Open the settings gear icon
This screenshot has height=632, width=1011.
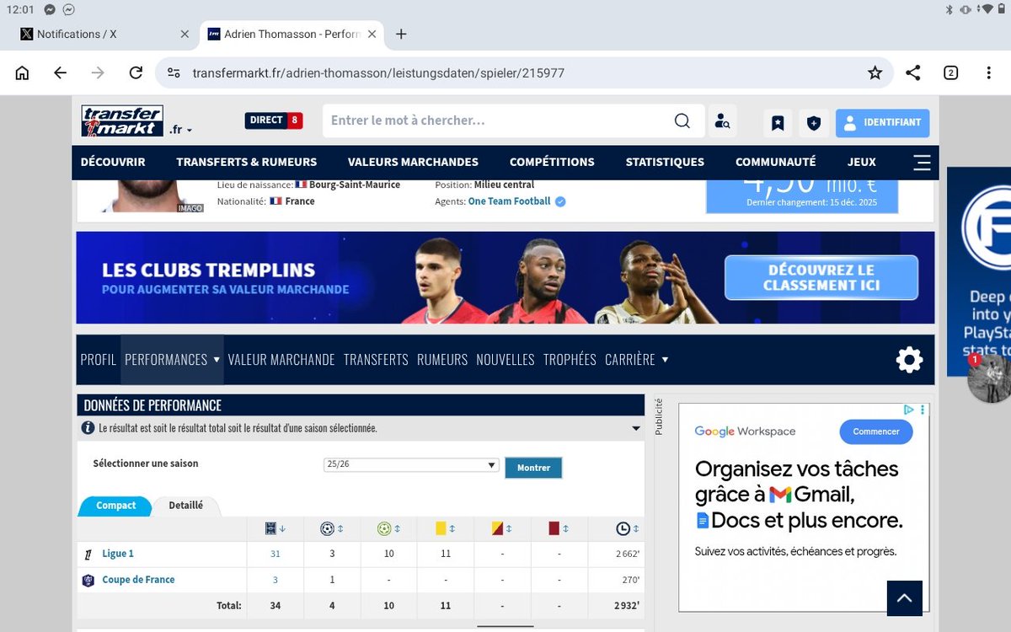(x=909, y=361)
